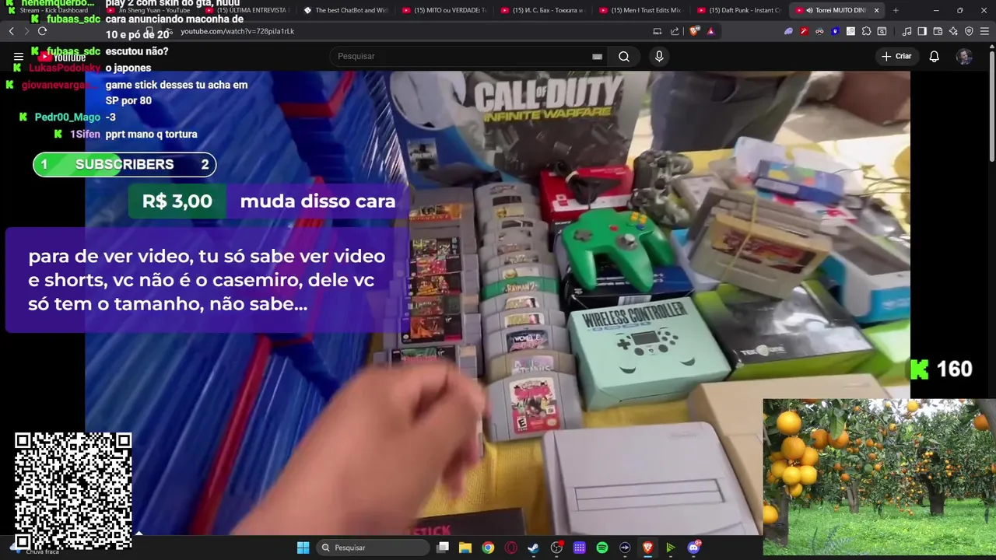996x560 pixels.
Task: Open Discord from the taskbar
Action: pyautogui.click(x=693, y=548)
